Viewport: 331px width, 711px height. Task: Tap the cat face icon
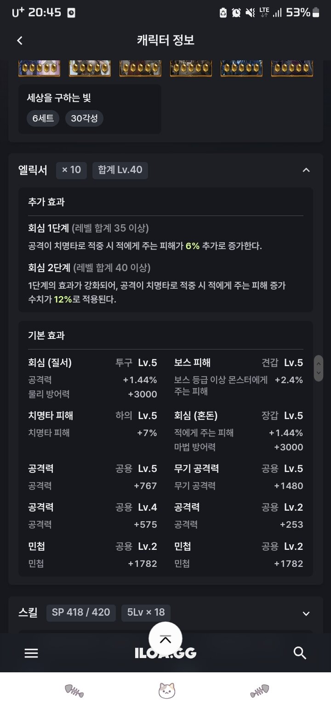[166, 690]
